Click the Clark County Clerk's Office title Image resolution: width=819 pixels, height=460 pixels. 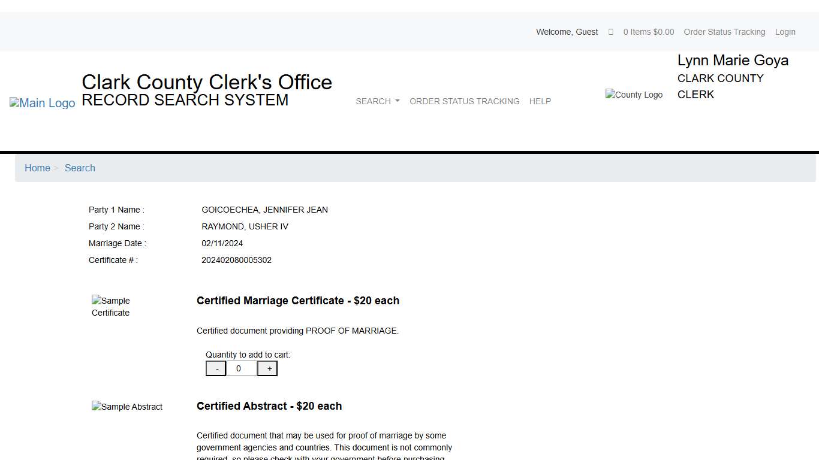click(207, 82)
